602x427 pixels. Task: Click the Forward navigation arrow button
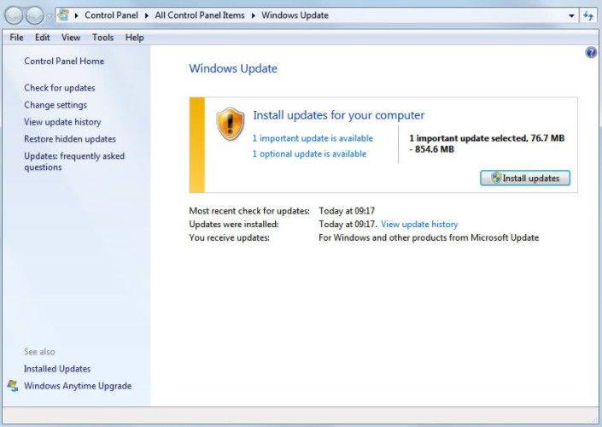click(34, 15)
